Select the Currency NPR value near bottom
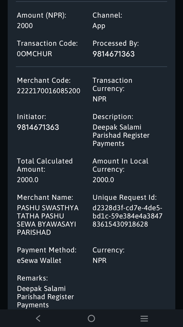183x327 pixels. click(x=99, y=261)
